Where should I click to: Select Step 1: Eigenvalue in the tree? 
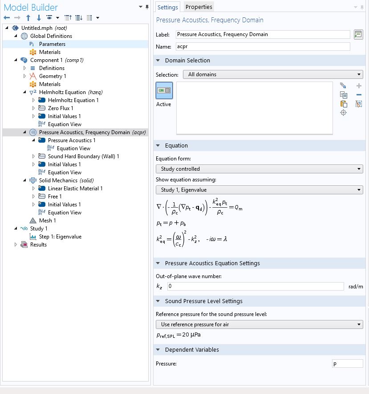coord(60,237)
